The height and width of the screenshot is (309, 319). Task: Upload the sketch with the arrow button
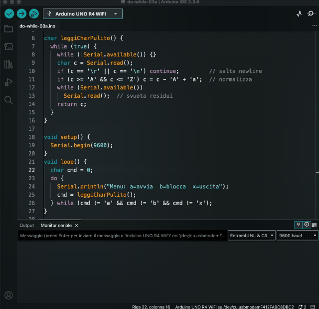(x=21, y=14)
